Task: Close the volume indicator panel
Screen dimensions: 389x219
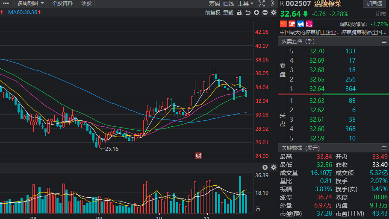Action: click(x=265, y=167)
